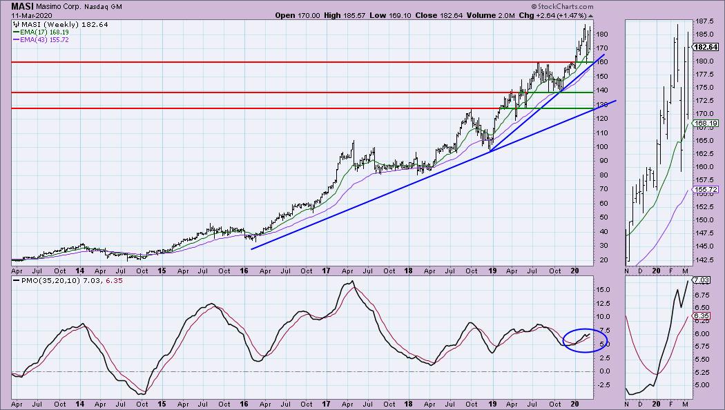Select the MASI ticker symbol in header
The height and width of the screenshot is (410, 725).
click(22, 6)
